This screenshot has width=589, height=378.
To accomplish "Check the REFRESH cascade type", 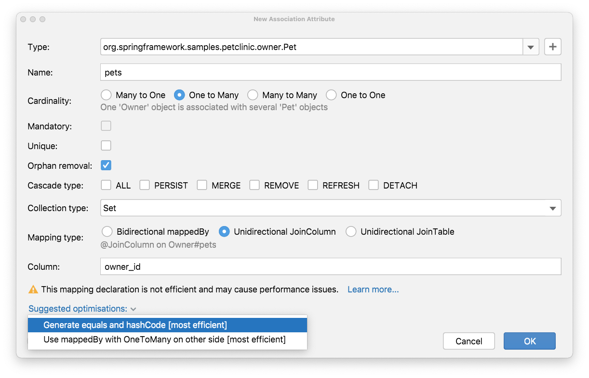I will click(313, 185).
